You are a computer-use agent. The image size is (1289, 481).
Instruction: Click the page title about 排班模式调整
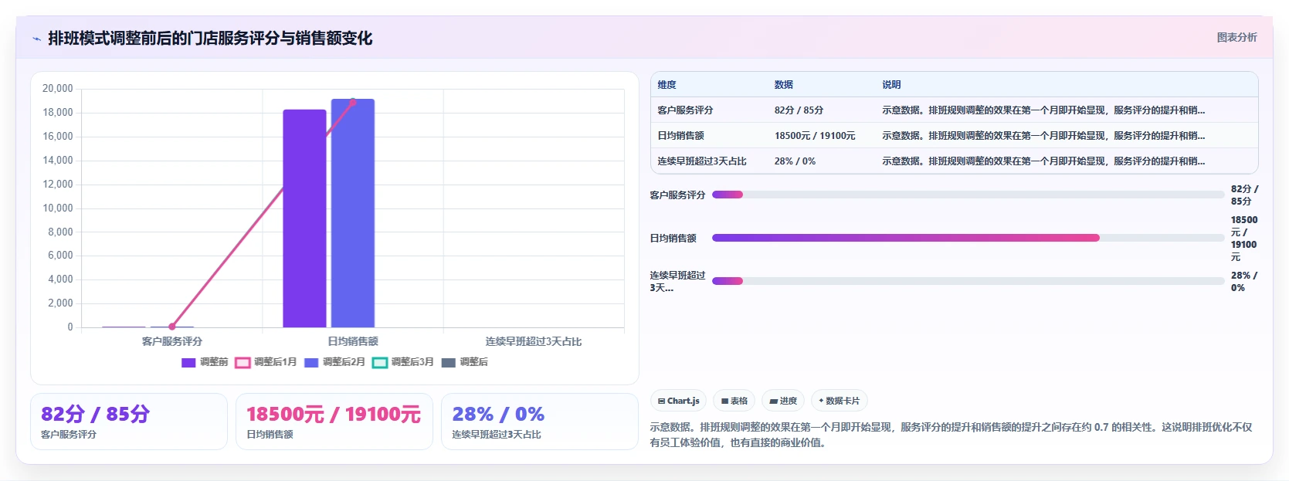[210, 38]
